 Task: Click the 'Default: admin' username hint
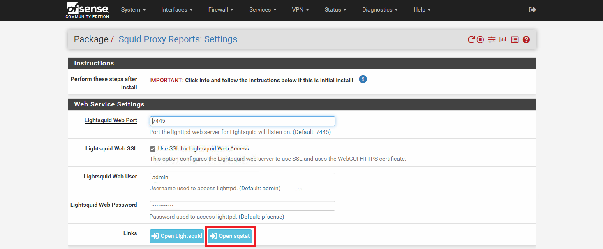260,189
